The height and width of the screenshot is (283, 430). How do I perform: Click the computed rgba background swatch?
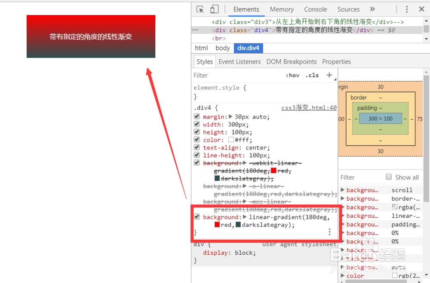(x=395, y=207)
